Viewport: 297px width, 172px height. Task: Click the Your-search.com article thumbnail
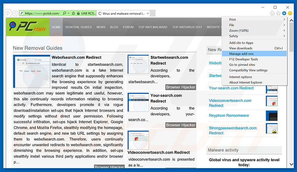tap(138, 102)
